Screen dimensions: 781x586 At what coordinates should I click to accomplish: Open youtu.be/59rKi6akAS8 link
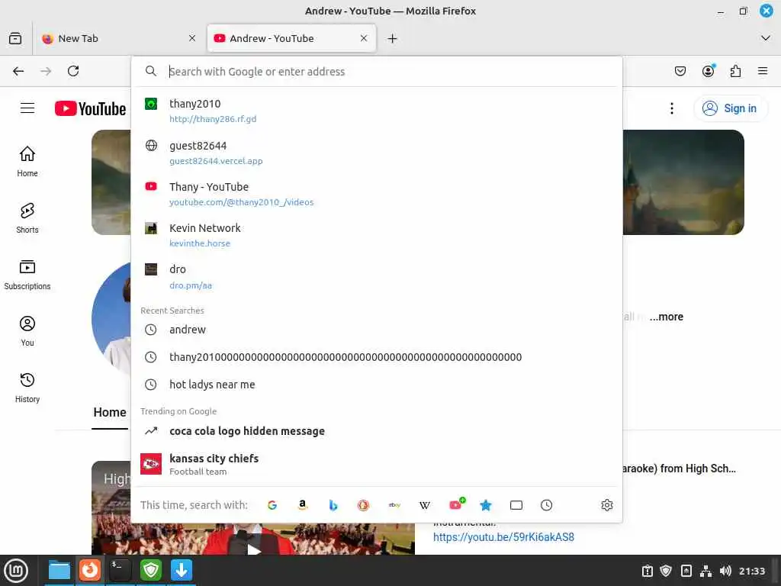(x=503, y=537)
